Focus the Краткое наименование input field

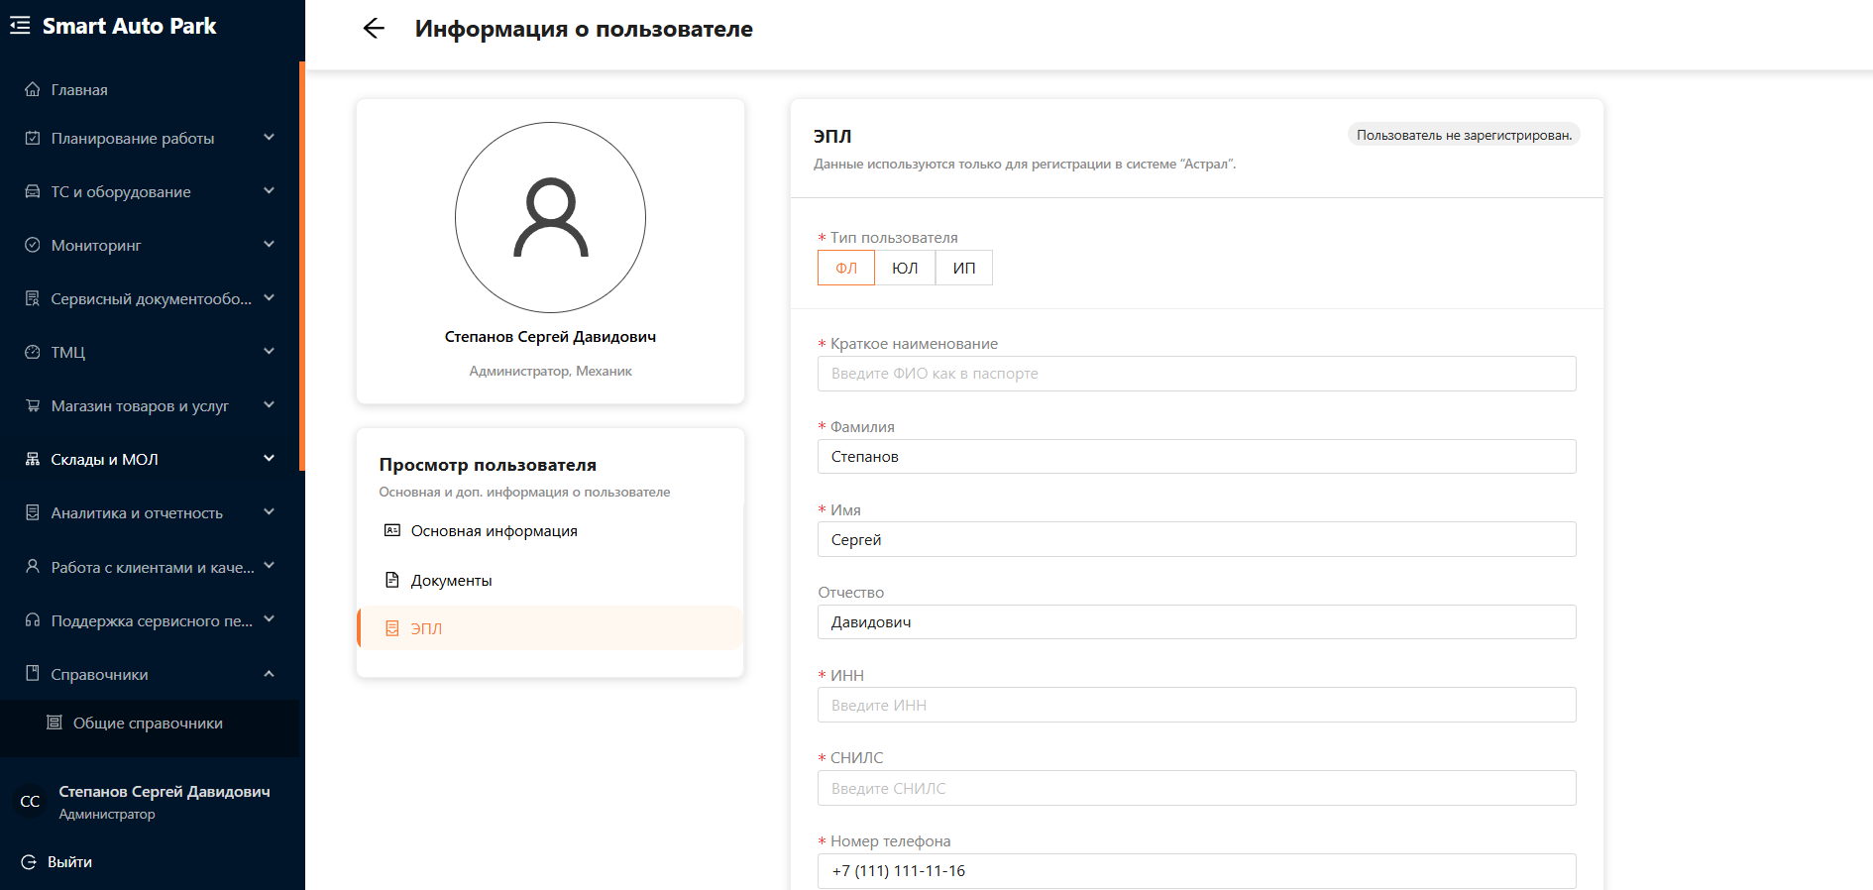1196,374
